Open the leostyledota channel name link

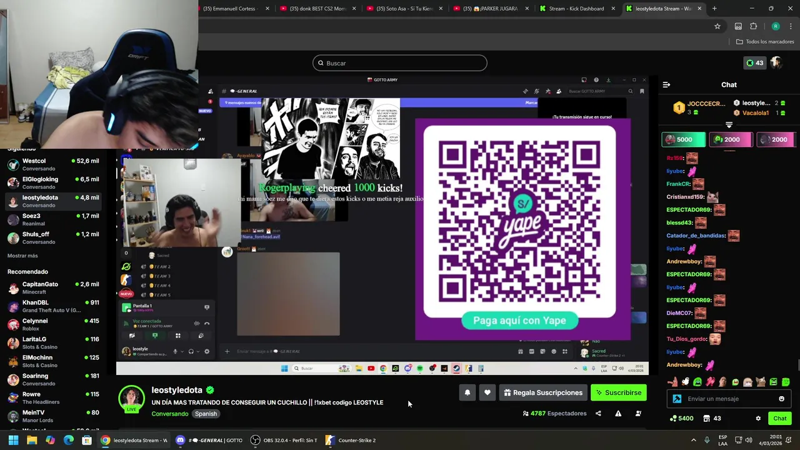(177, 390)
